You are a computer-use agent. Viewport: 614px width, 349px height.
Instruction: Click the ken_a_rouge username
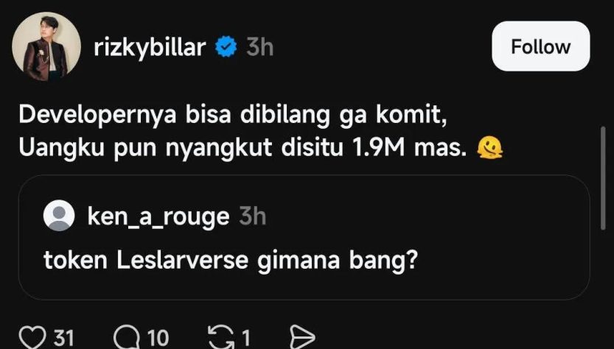pyautogui.click(x=158, y=217)
